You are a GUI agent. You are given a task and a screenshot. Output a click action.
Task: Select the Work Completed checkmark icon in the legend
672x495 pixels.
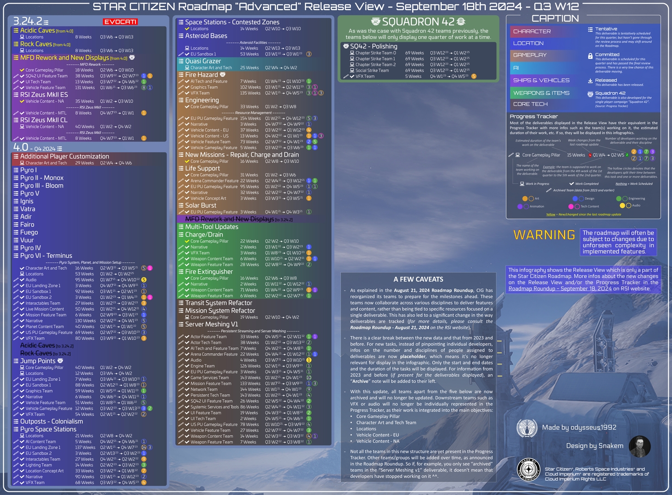click(x=571, y=184)
